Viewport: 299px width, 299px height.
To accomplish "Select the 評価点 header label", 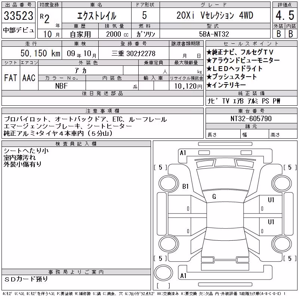I will pos(285,5).
